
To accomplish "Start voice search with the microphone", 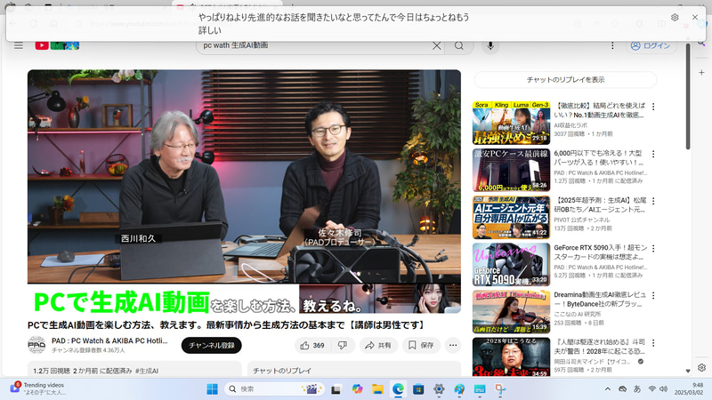I will pos(490,46).
